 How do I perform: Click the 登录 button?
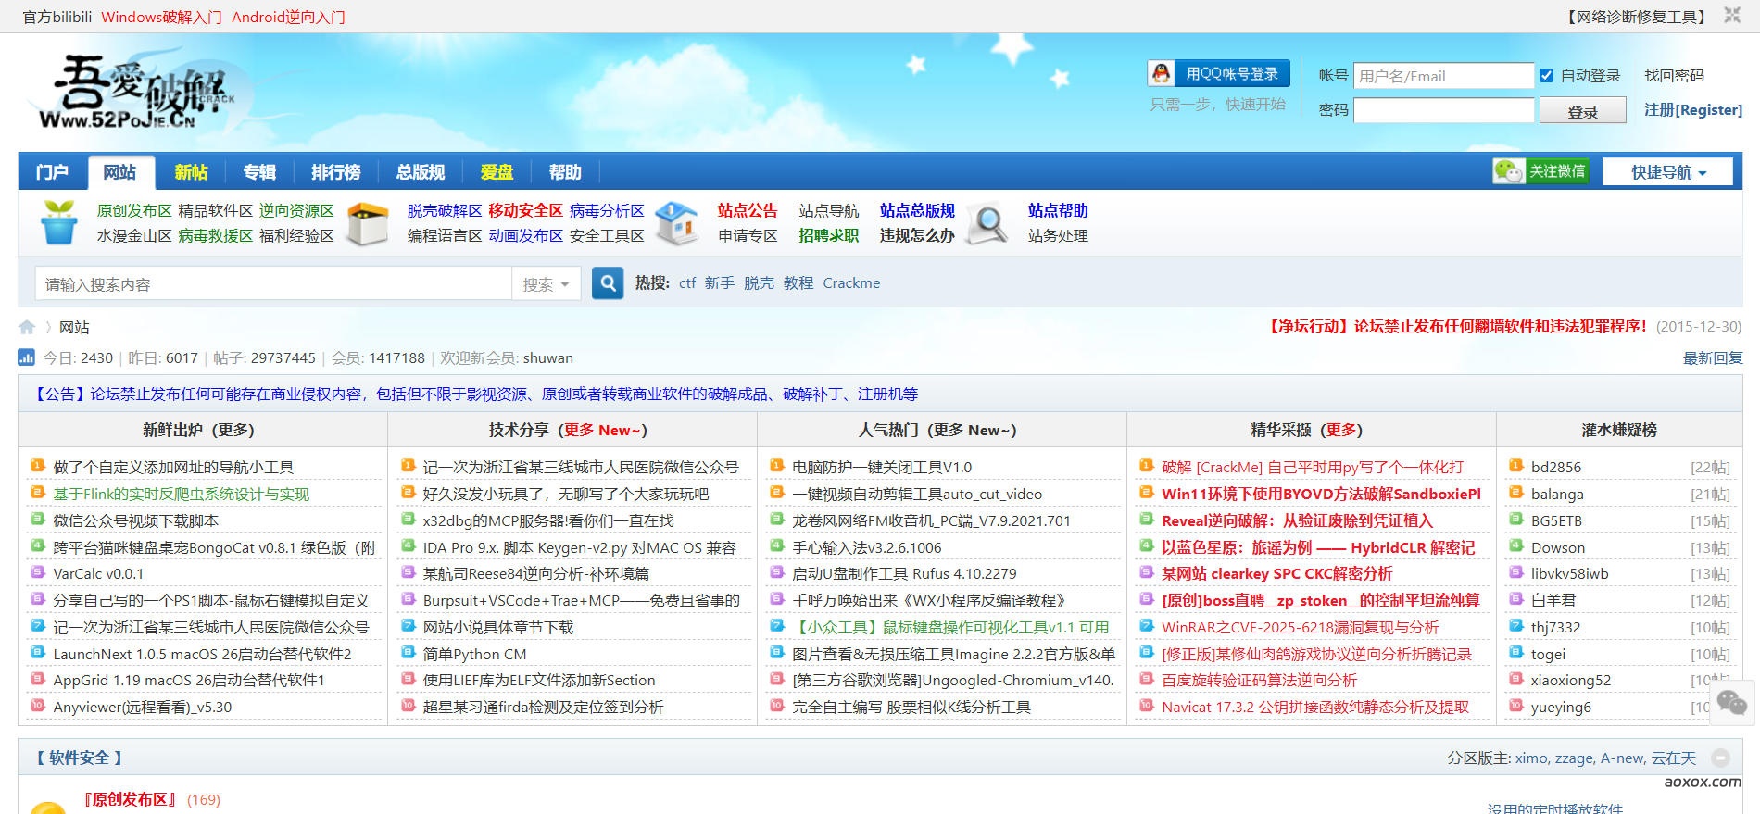(x=1582, y=111)
